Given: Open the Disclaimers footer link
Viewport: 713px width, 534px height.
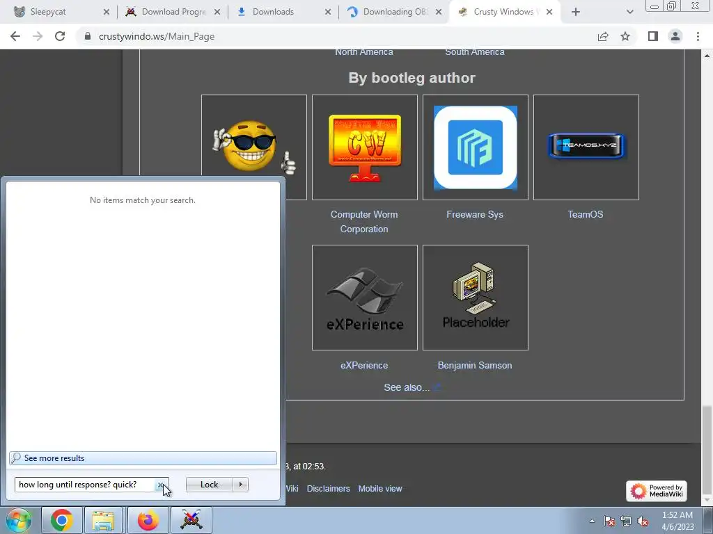Looking at the screenshot, I should point(329,489).
